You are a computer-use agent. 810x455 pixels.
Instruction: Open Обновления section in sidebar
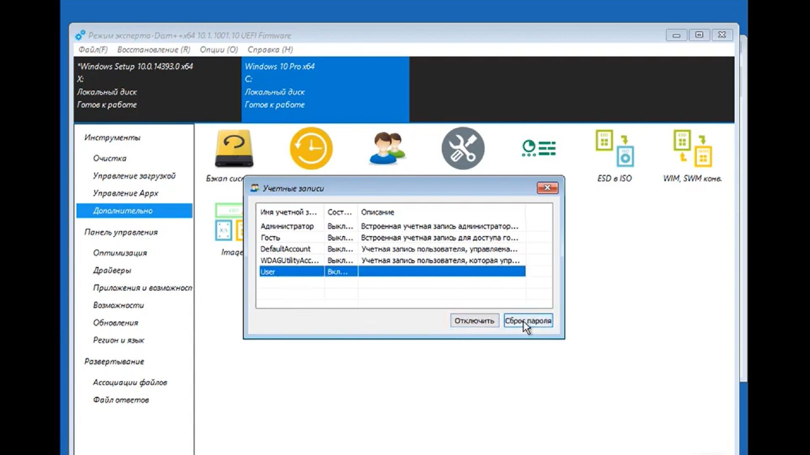(x=116, y=323)
